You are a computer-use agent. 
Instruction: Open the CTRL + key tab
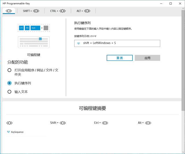tap(58, 11)
